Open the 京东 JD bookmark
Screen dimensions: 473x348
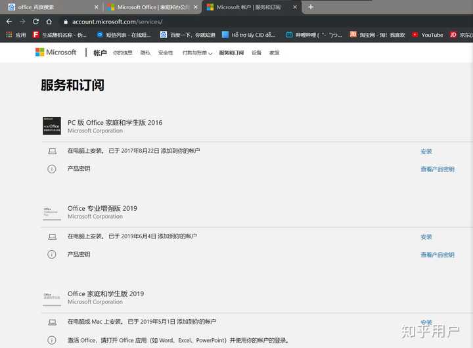(x=461, y=35)
